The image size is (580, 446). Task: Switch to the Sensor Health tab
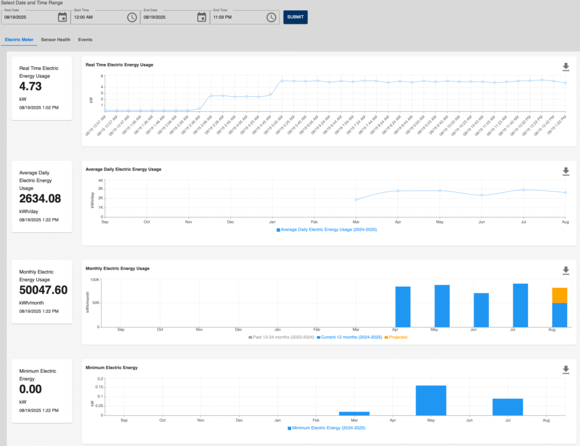pos(56,40)
